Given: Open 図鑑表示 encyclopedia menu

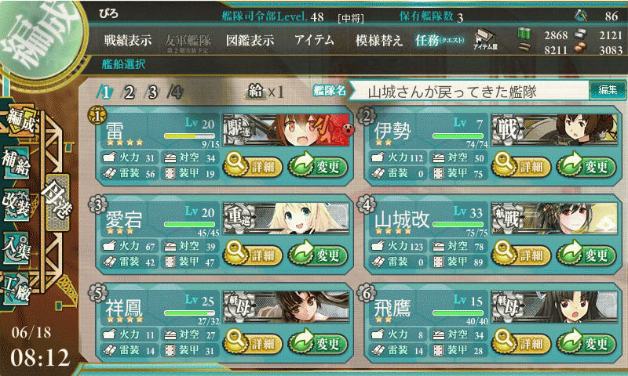Looking at the screenshot, I should point(250,41).
